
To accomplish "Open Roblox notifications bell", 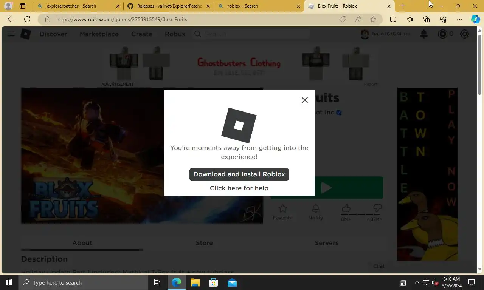I will click(424, 34).
